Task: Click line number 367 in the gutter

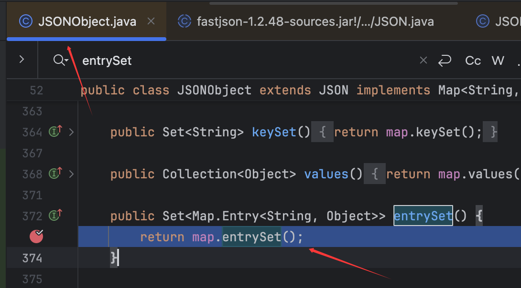Action: 32,153
